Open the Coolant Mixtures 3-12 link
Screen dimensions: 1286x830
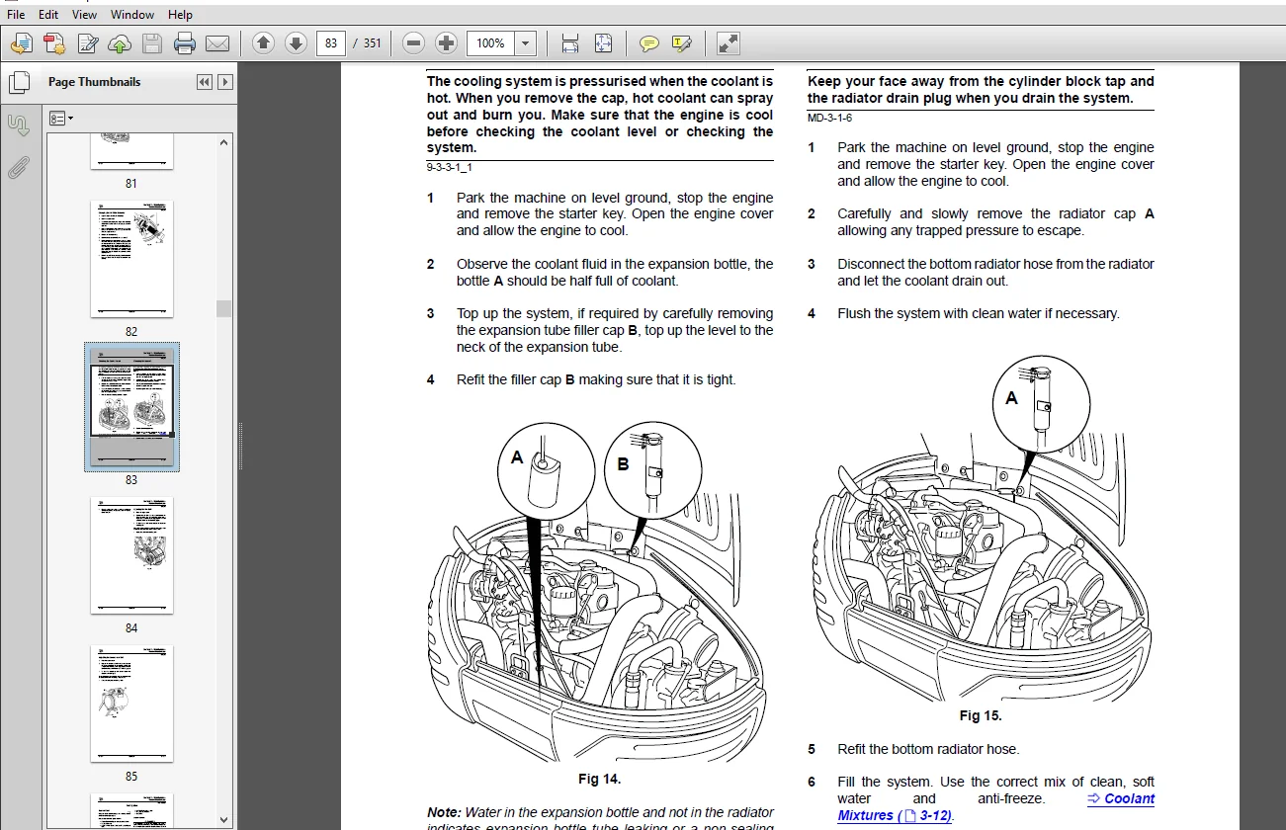point(996,807)
